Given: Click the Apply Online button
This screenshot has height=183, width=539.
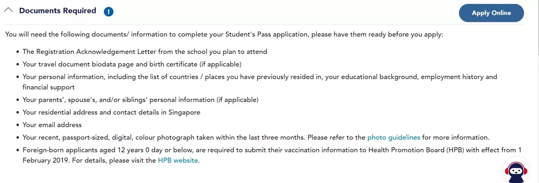Looking at the screenshot, I should coord(491,13).
